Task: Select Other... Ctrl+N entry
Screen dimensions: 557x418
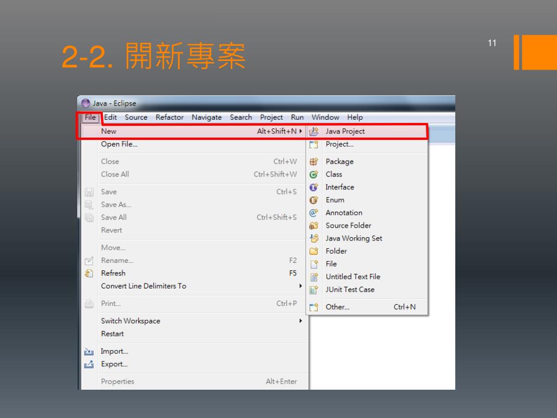Action: click(x=367, y=307)
